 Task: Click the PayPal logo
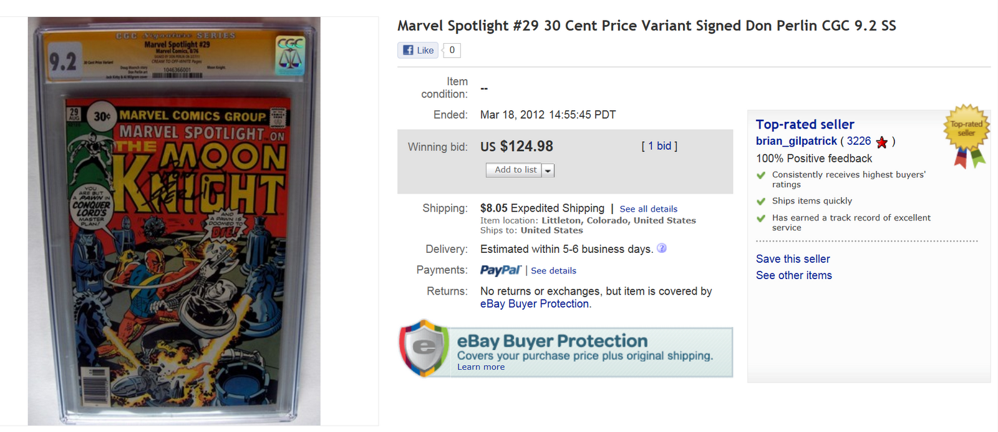click(500, 270)
